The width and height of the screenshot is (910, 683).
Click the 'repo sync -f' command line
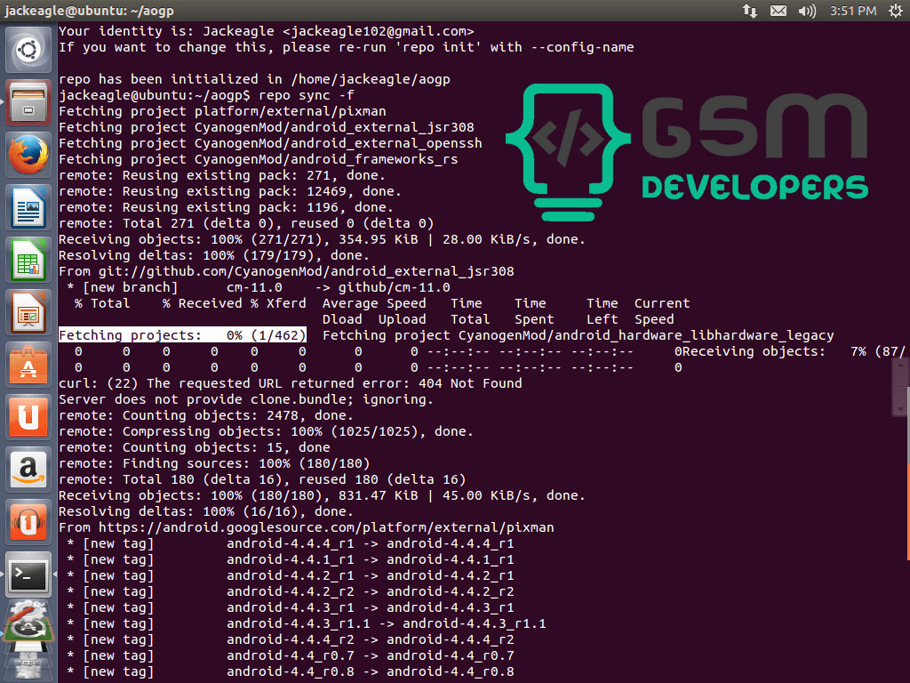click(206, 95)
